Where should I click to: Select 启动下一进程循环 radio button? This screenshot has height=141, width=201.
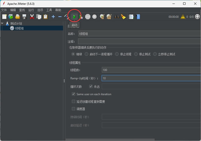(x=86, y=54)
